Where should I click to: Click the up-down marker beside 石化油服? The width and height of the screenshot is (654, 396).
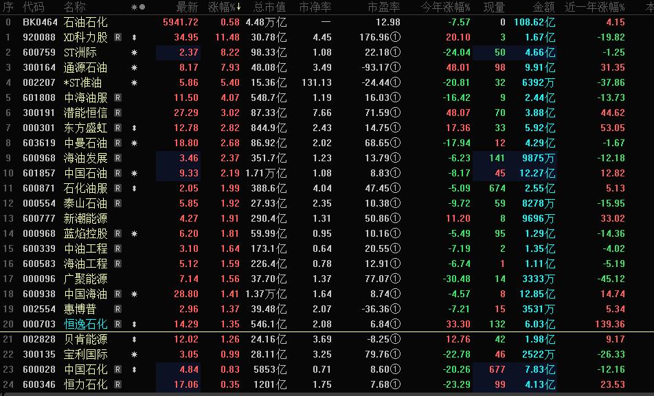pos(135,189)
